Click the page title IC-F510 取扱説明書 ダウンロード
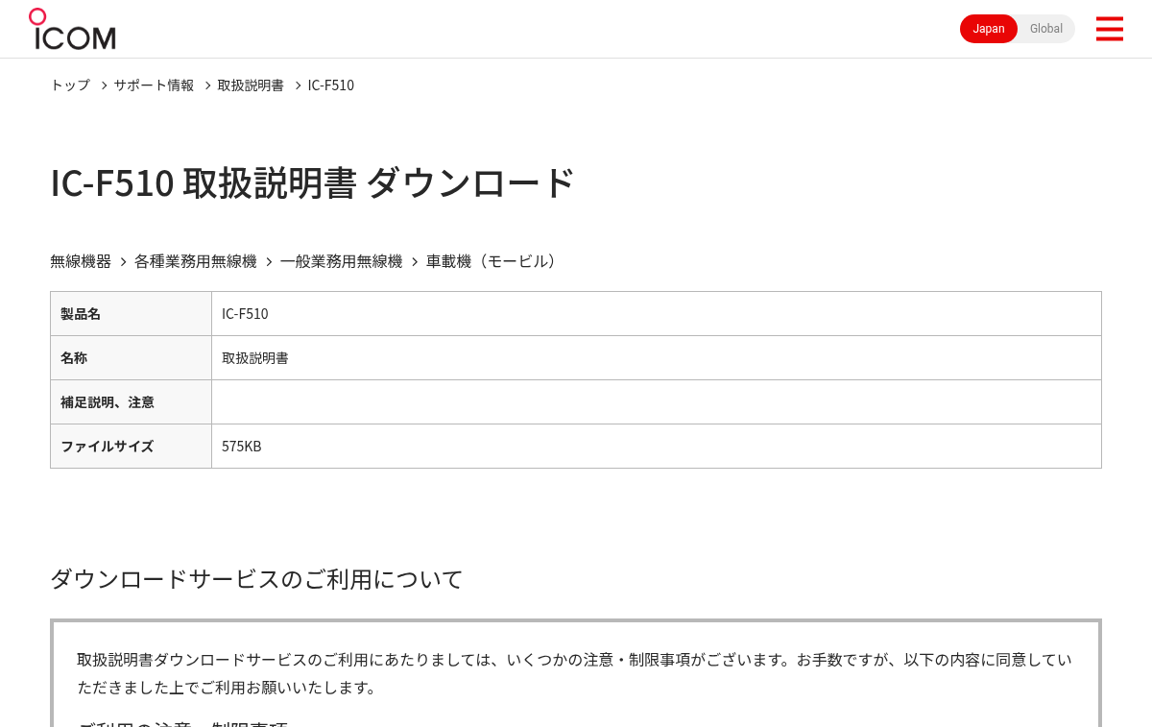Image resolution: width=1152 pixels, height=727 pixels. point(312,182)
